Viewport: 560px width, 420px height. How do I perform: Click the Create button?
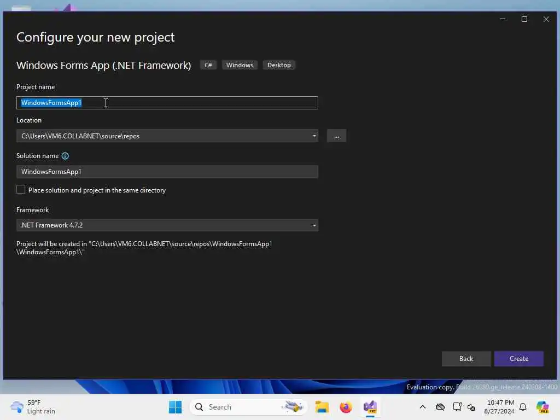point(519,359)
